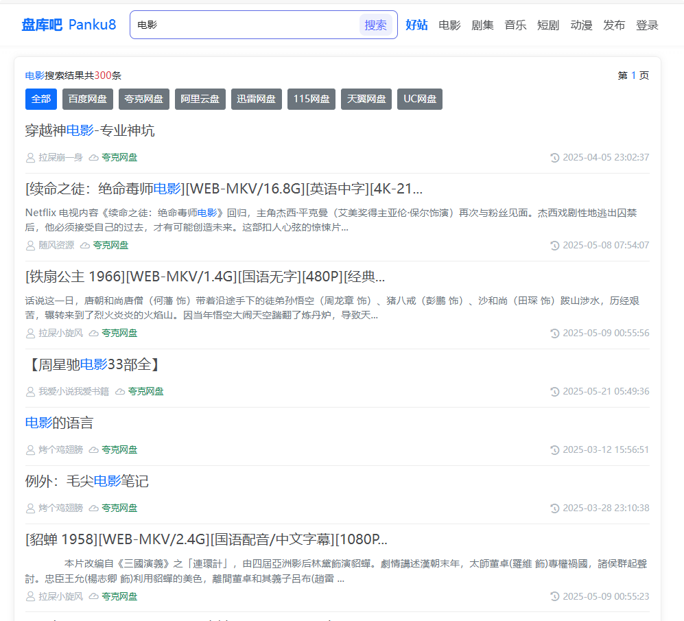The width and height of the screenshot is (684, 621).
Task: Open the 登录 login link
Action: [x=647, y=25]
